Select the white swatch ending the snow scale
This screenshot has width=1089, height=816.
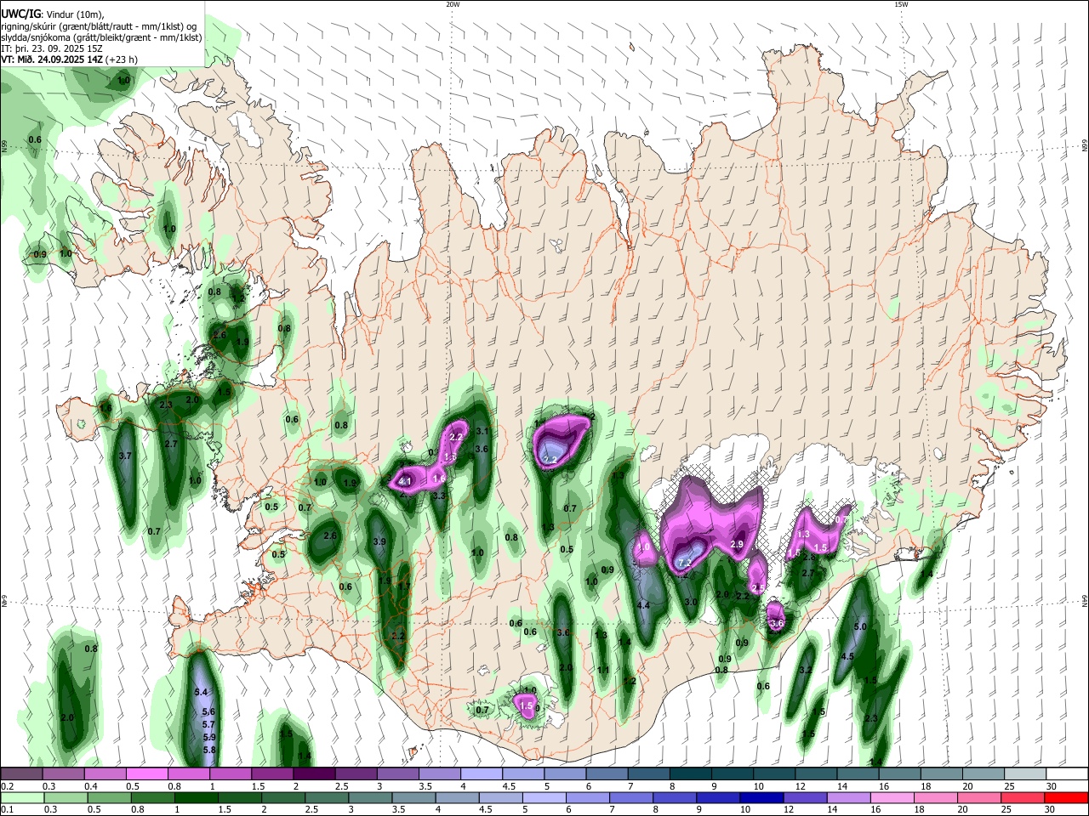point(1067,774)
